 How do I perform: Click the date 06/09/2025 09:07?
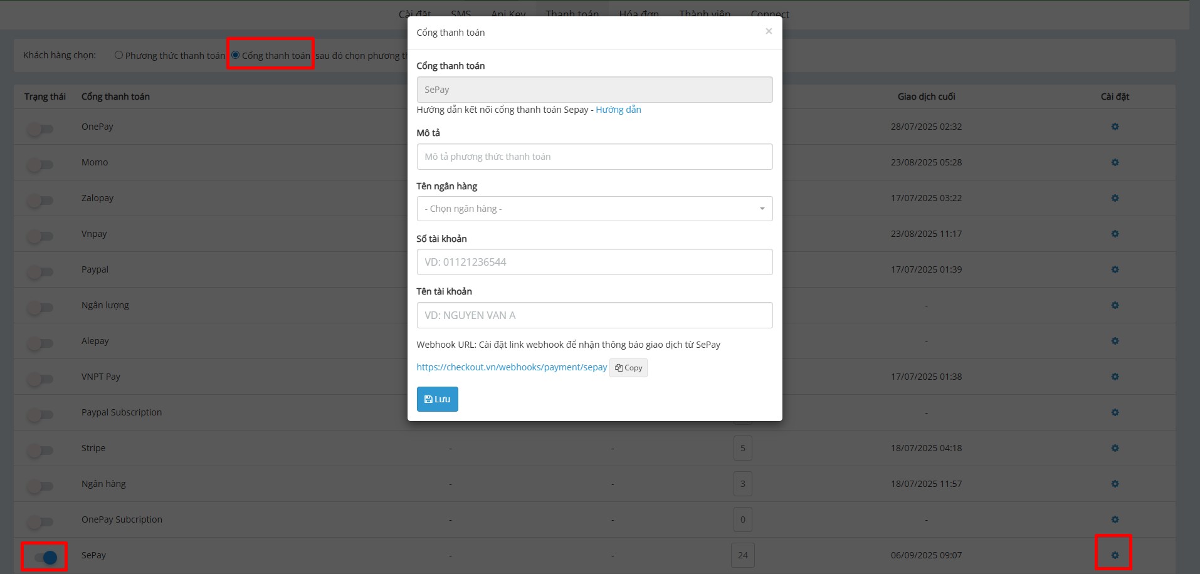926,555
